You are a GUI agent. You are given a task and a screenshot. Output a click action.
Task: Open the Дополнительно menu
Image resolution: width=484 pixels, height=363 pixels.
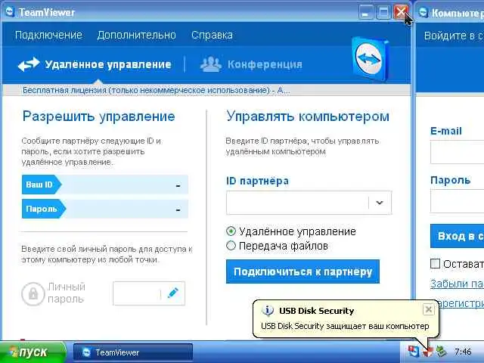(x=136, y=35)
